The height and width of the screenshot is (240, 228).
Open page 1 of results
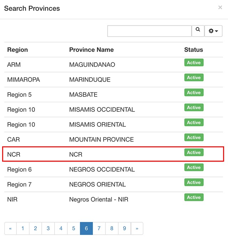click(x=23, y=228)
